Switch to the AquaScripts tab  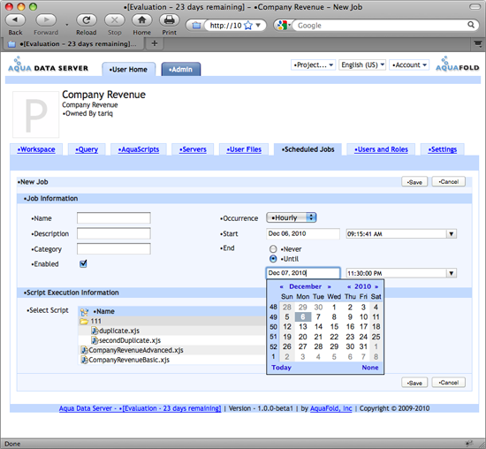pos(139,149)
